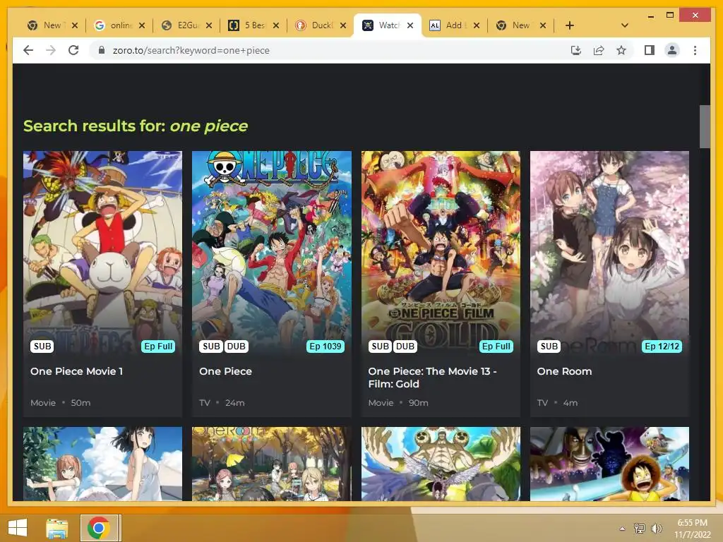Click the 'Search results for: one piece' heading

(x=136, y=126)
